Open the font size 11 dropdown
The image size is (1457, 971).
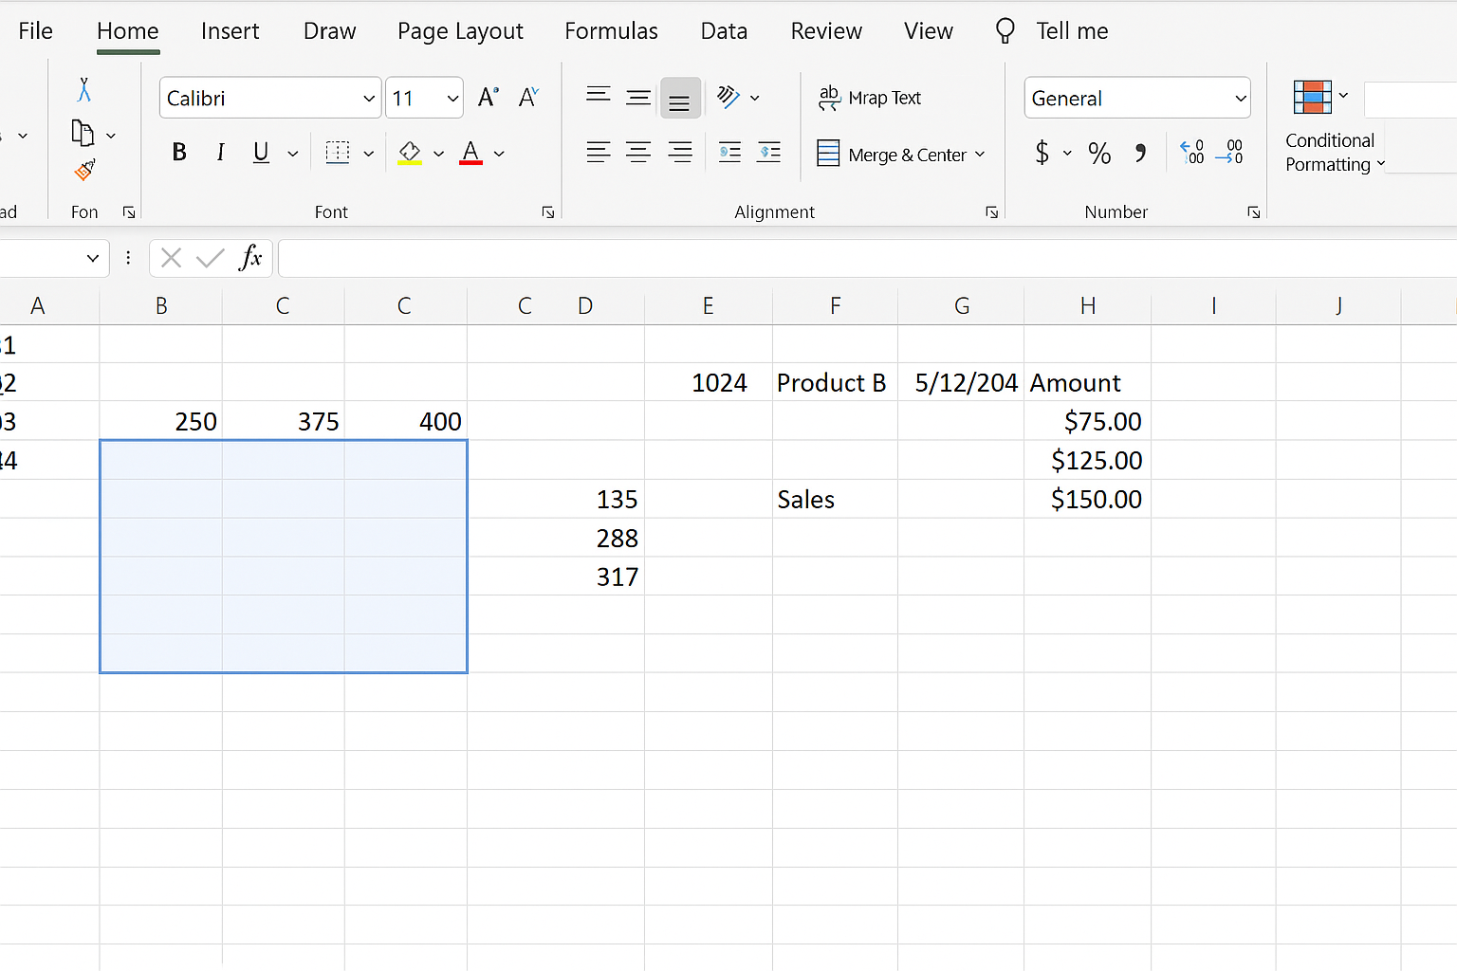(452, 99)
